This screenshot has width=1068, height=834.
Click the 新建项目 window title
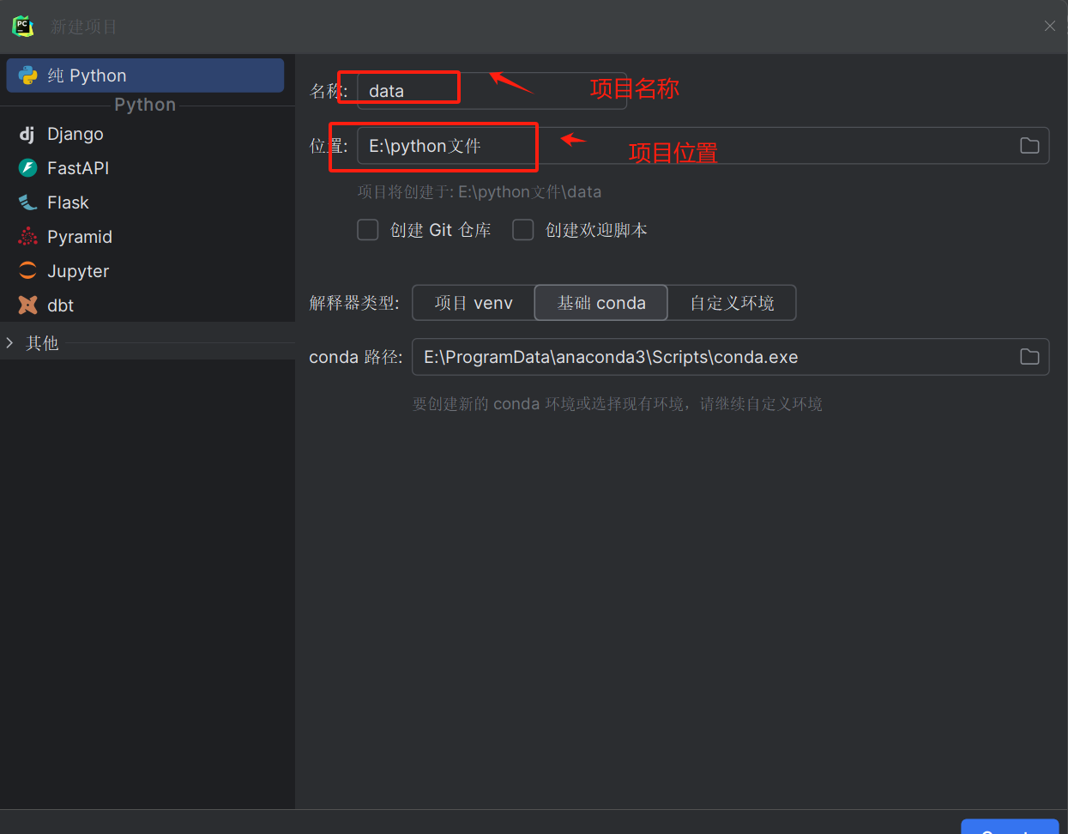click(x=83, y=27)
